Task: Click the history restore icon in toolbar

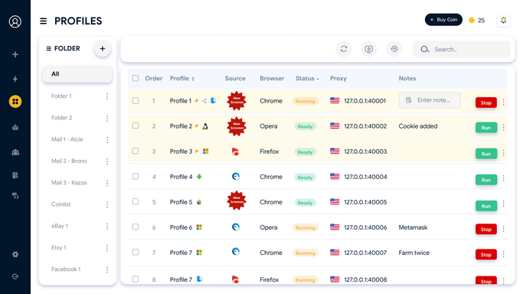Action: coord(394,49)
